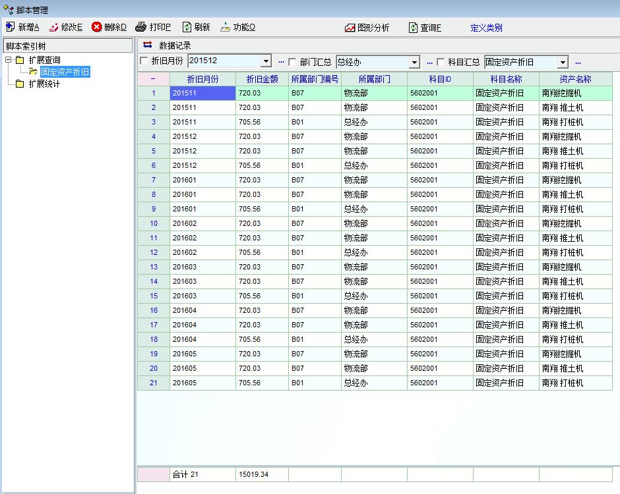This screenshot has width=620, height=494.
Task: Open the 折旧月份 dropdown showing 201512
Action: [x=266, y=62]
